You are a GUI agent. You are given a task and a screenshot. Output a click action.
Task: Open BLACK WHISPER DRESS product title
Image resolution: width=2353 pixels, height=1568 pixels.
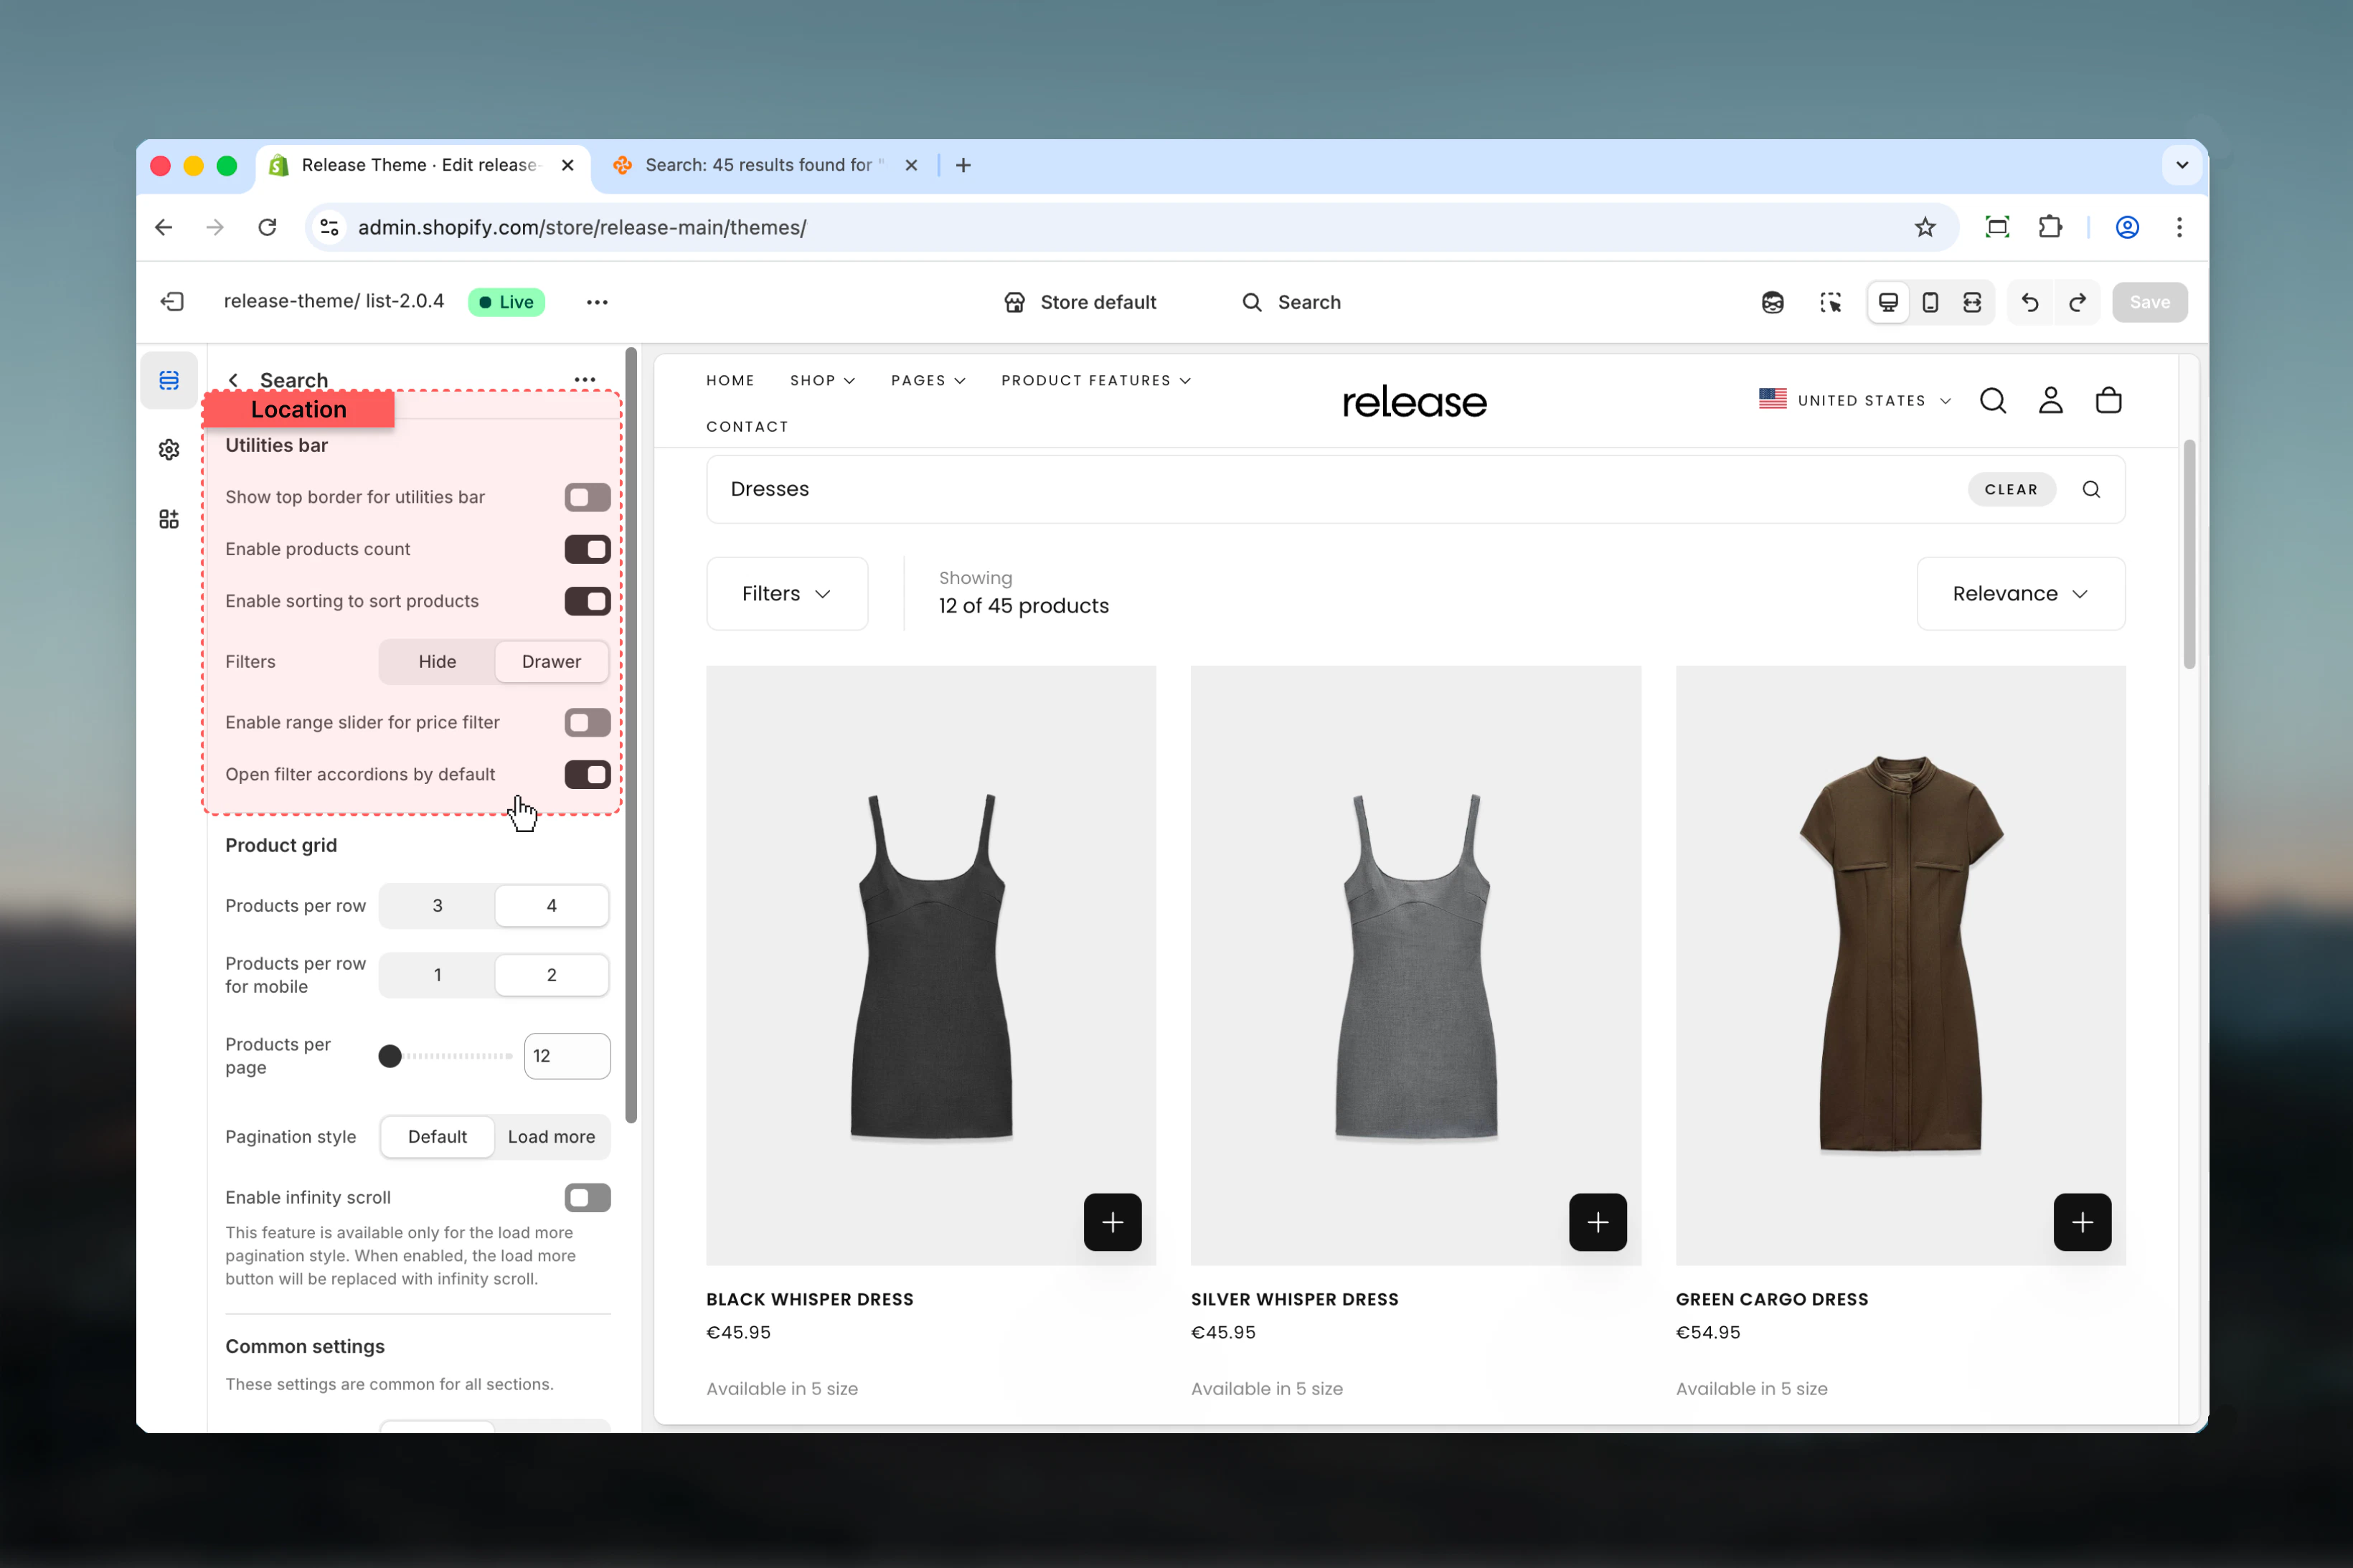(809, 1299)
